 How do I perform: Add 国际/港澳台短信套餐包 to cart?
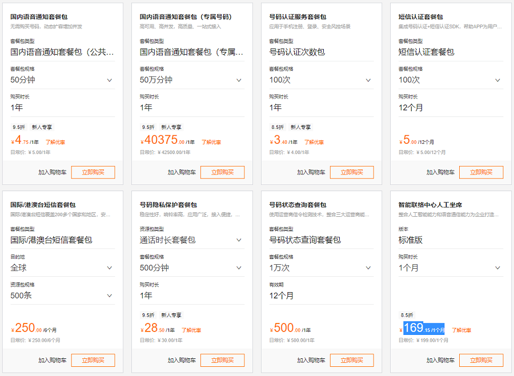click(53, 360)
